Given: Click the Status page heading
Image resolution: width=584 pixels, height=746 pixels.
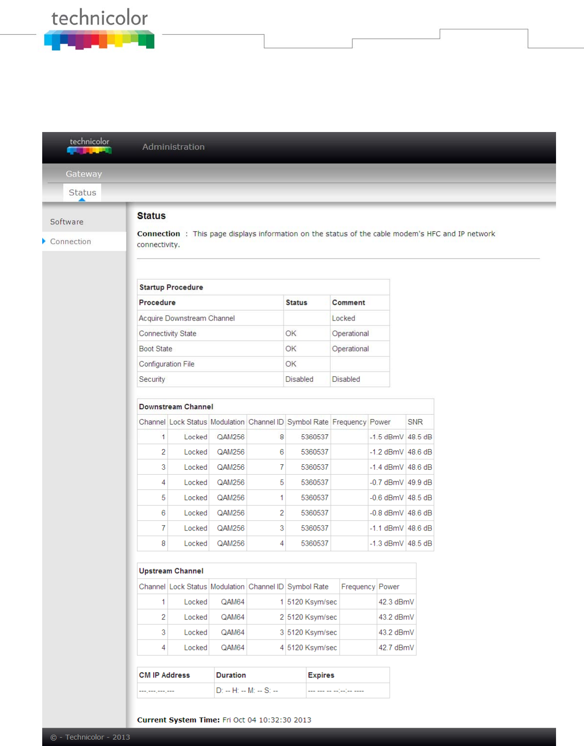Looking at the screenshot, I should tap(151, 216).
